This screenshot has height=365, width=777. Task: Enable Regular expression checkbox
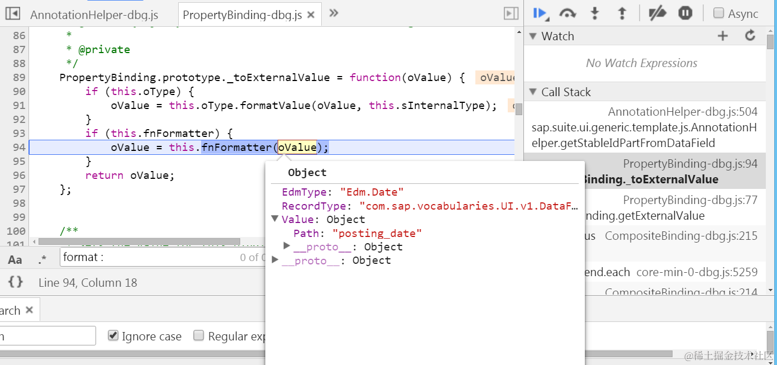pos(198,335)
